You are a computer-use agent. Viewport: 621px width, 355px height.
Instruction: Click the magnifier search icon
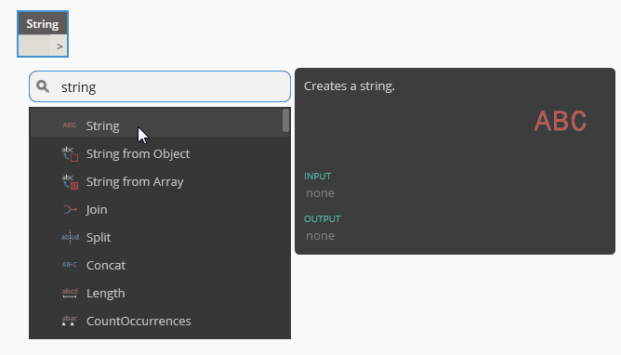tap(43, 86)
